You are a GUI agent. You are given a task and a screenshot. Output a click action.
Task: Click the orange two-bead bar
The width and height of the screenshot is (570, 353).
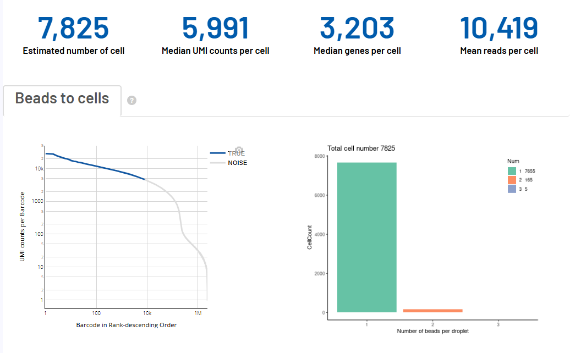click(x=433, y=311)
